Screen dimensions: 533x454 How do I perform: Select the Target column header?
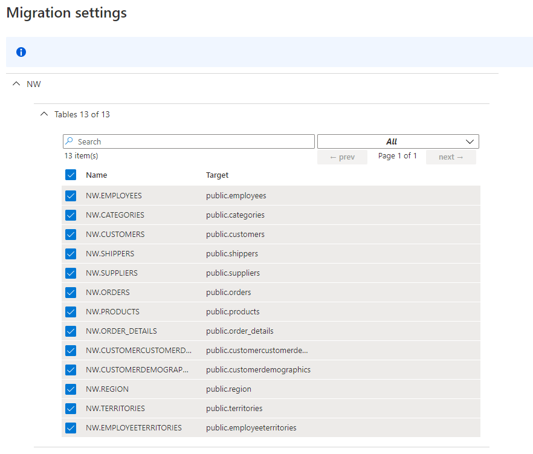tap(216, 175)
